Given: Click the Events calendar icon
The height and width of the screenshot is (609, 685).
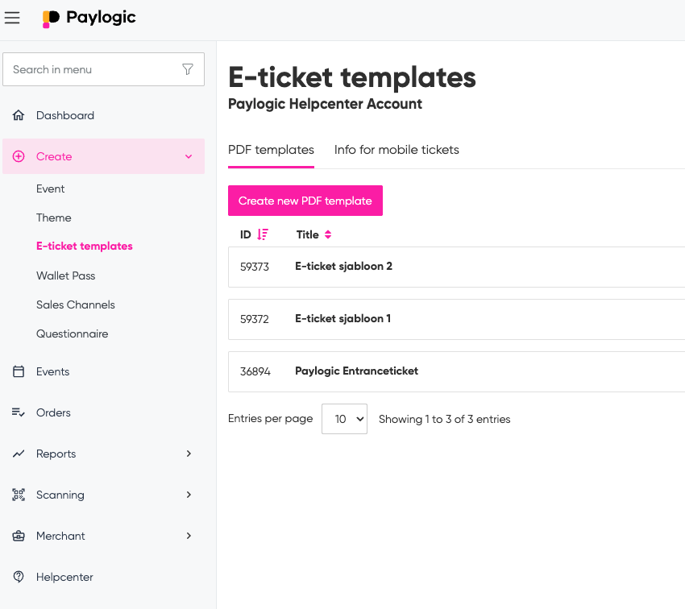Looking at the screenshot, I should pyautogui.click(x=19, y=371).
